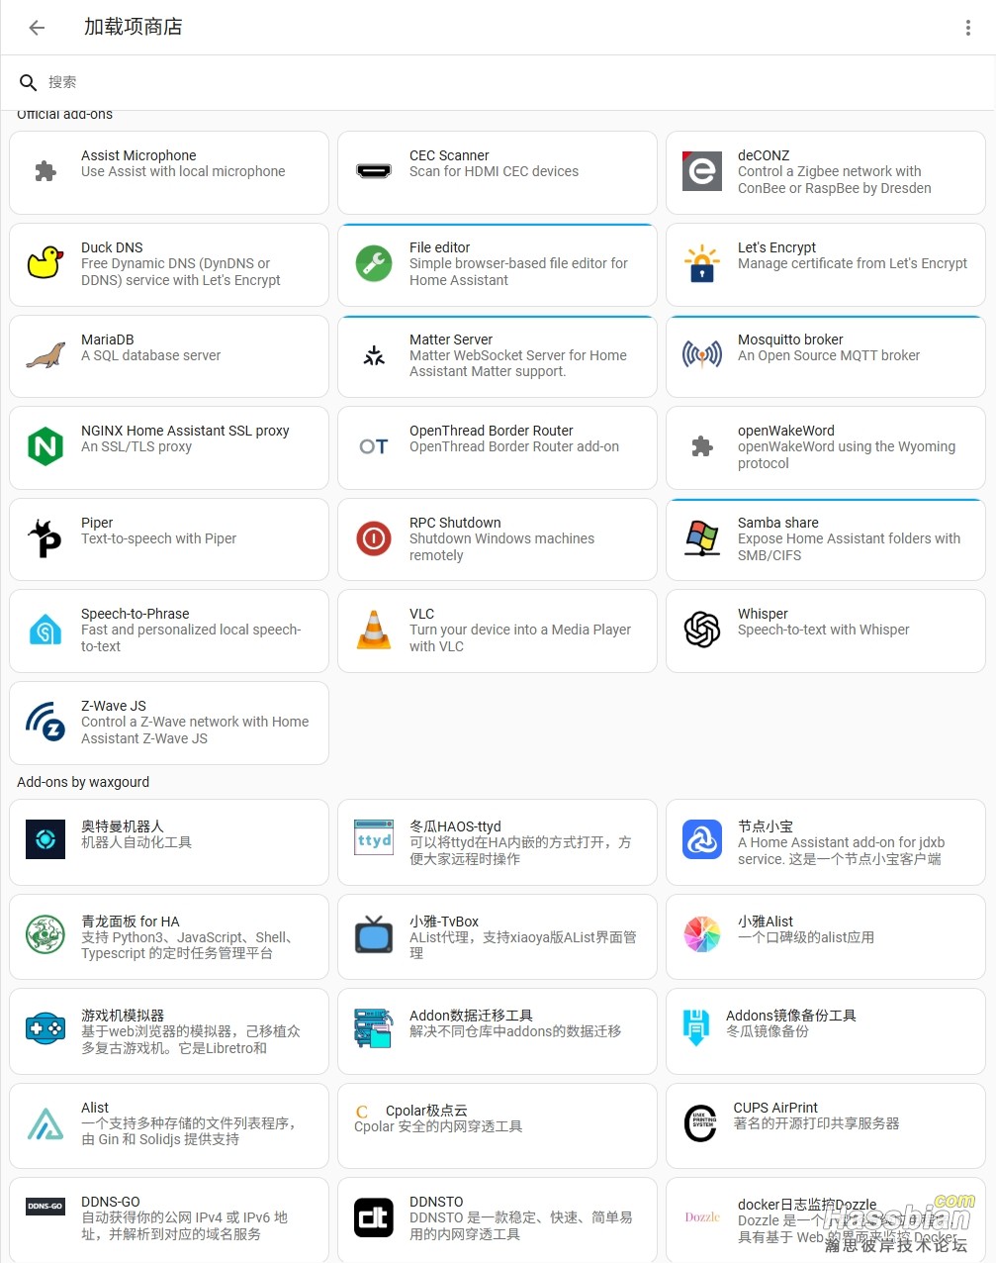Image resolution: width=996 pixels, height=1263 pixels.
Task: Click the text "Cpolar 安全的内网穿透工具"
Action: click(438, 1126)
